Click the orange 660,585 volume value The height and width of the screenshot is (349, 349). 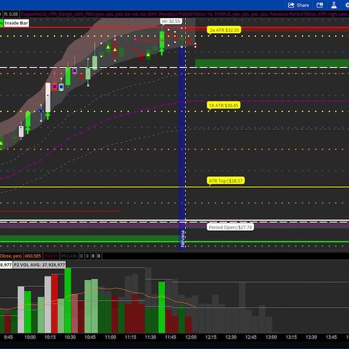(x=33, y=256)
